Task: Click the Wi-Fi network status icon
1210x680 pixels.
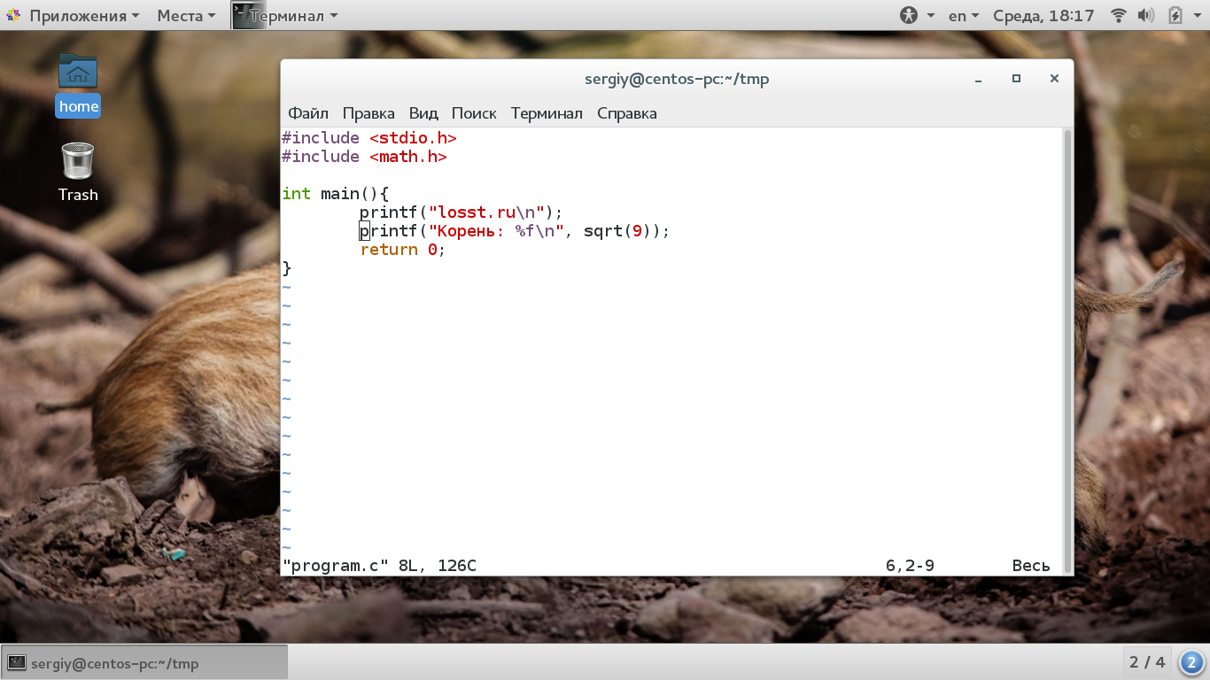Action: click(x=1119, y=15)
